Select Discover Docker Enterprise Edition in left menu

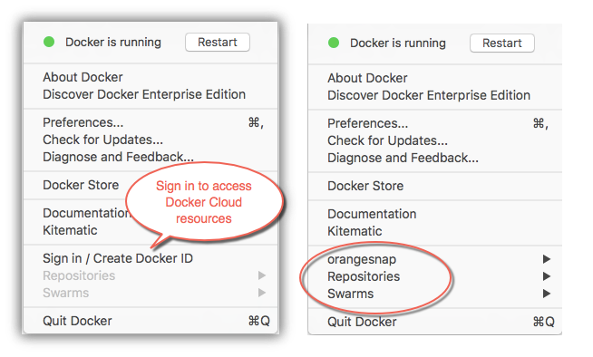pyautogui.click(x=144, y=94)
